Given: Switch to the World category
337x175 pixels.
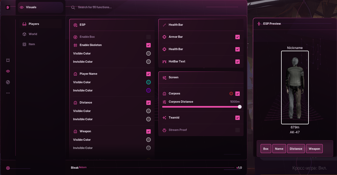Looking at the screenshot, I should click(33, 34).
